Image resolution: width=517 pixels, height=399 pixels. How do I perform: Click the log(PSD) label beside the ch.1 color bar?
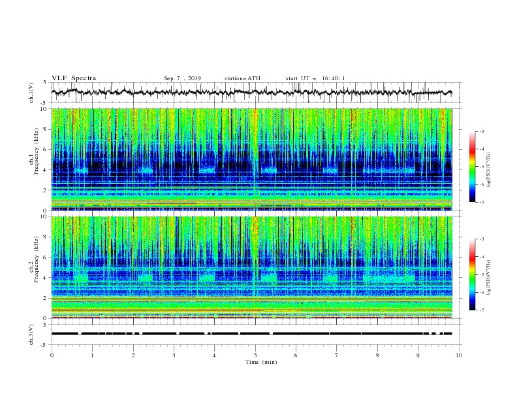[x=489, y=170]
